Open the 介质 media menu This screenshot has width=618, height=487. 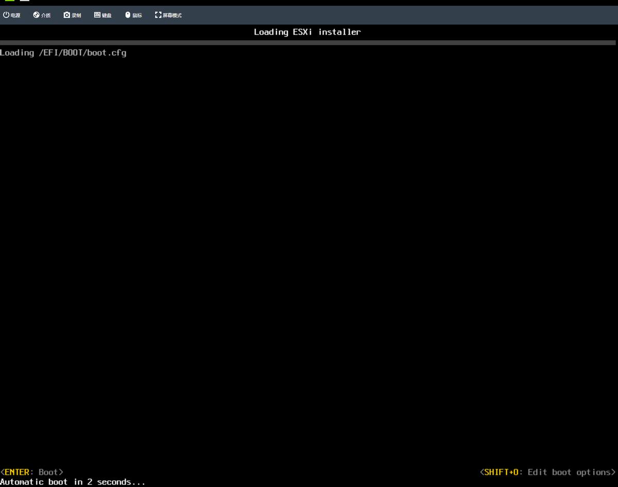point(42,15)
